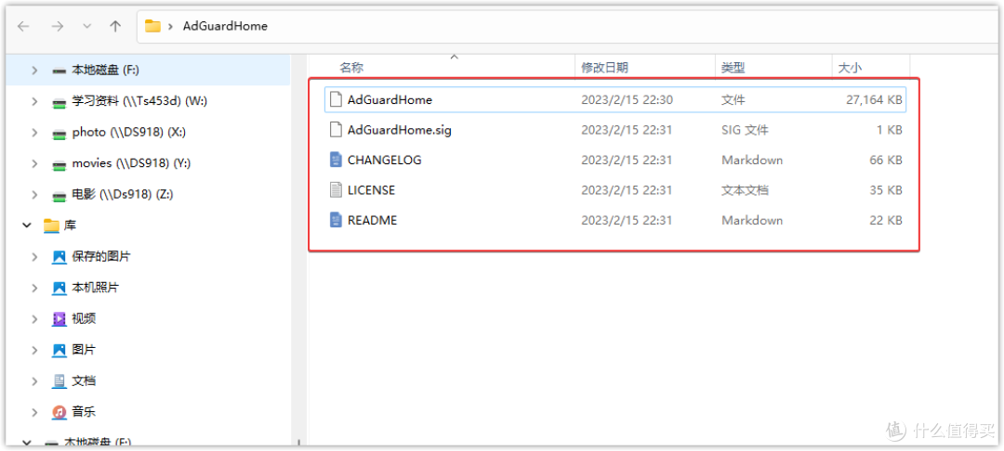Go up one folder level arrow
The height and width of the screenshot is (451, 1004).
[115, 26]
